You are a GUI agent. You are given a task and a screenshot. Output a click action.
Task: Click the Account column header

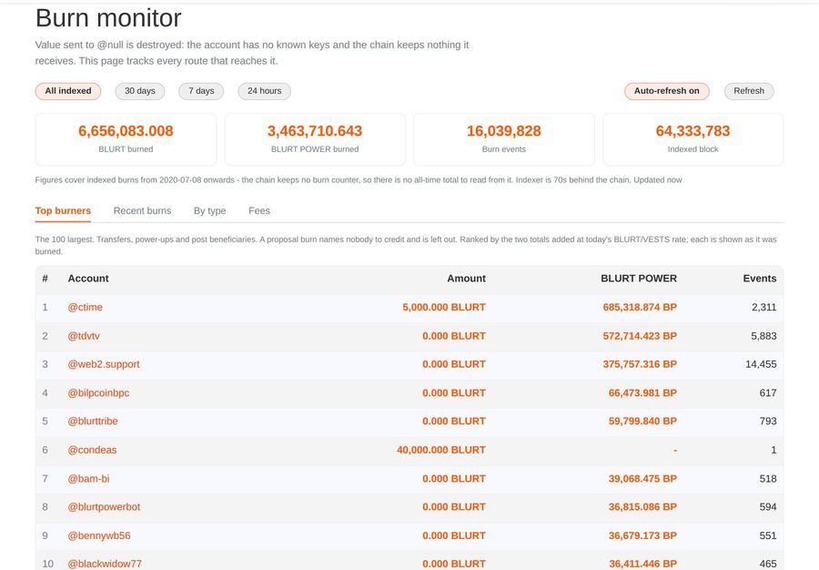(x=88, y=279)
